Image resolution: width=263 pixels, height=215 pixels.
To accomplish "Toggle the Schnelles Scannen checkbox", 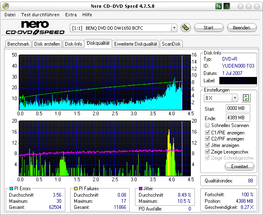I will (x=207, y=125).
